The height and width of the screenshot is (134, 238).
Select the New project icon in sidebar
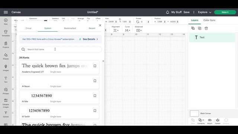pos(6,22)
